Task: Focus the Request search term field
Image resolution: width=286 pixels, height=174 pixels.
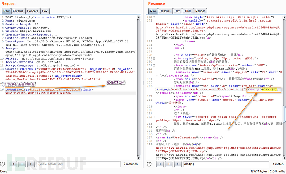Action: point(79,164)
